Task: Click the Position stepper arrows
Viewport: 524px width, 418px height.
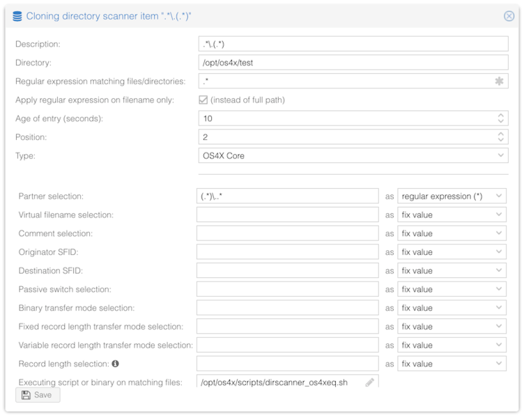Action: tap(500, 137)
